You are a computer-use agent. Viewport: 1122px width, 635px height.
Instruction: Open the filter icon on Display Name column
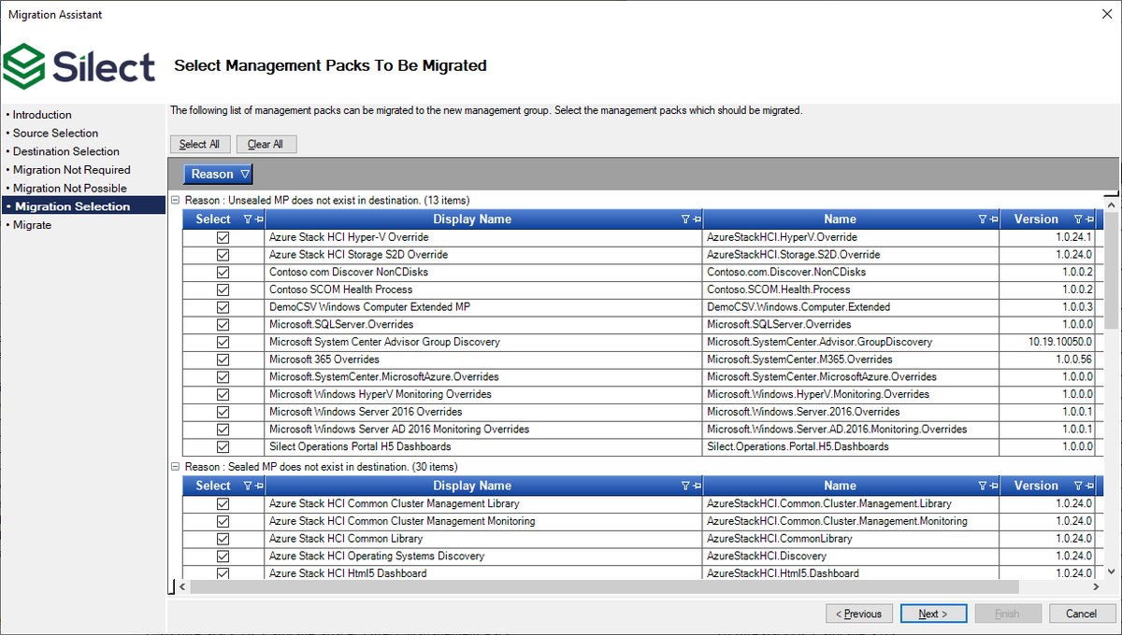pyautogui.click(x=684, y=219)
